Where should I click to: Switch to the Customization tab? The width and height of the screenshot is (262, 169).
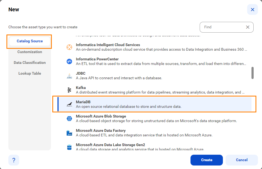click(x=30, y=52)
